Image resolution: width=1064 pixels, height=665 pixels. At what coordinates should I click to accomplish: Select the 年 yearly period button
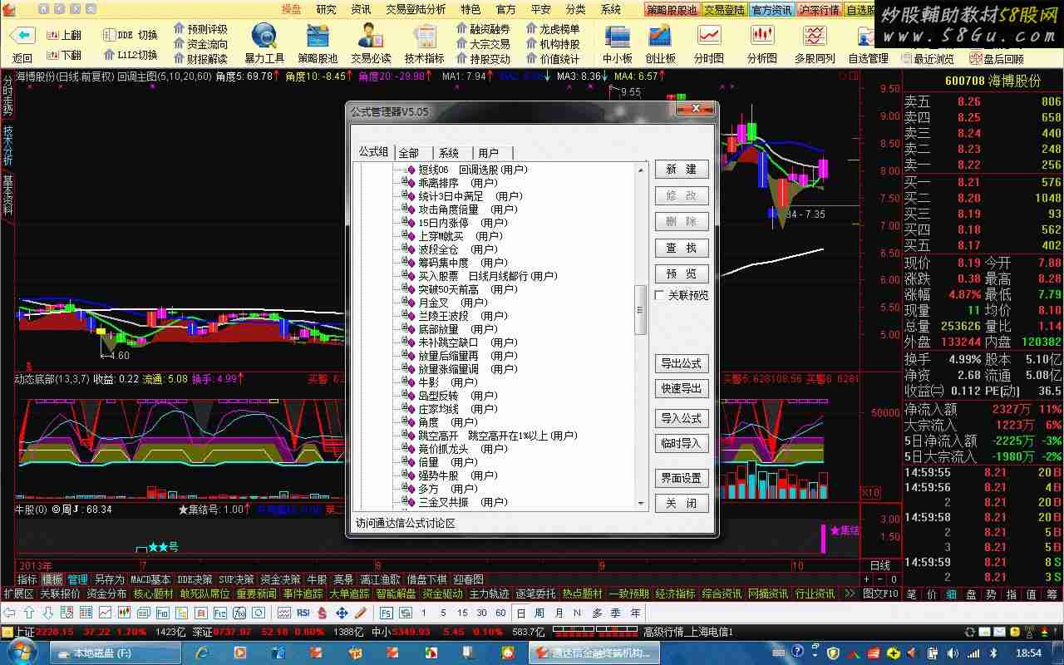click(x=635, y=613)
